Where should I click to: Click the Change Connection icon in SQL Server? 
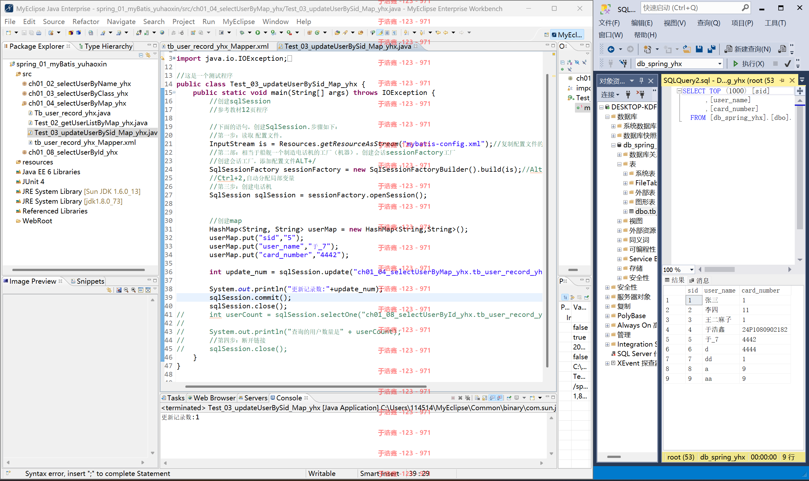pos(623,64)
